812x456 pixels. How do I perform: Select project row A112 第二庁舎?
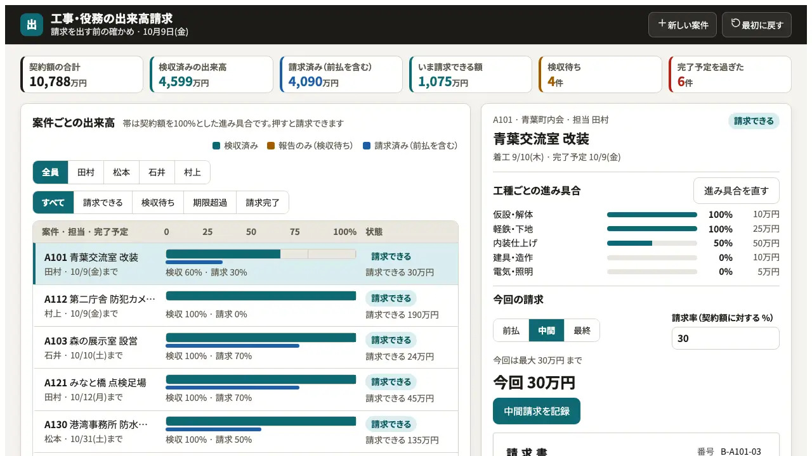click(x=246, y=306)
